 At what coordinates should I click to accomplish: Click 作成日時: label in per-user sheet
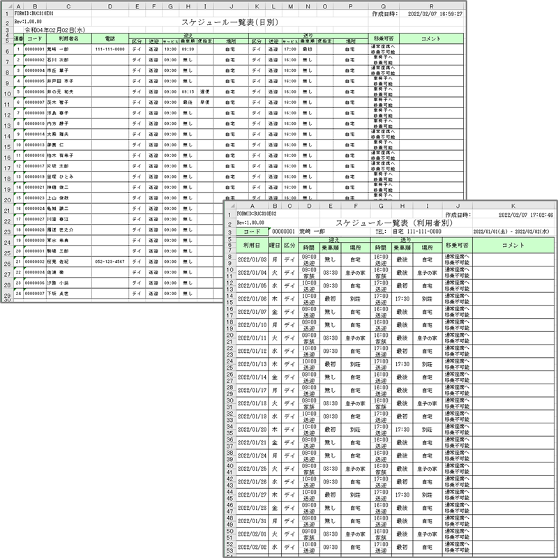click(x=458, y=215)
